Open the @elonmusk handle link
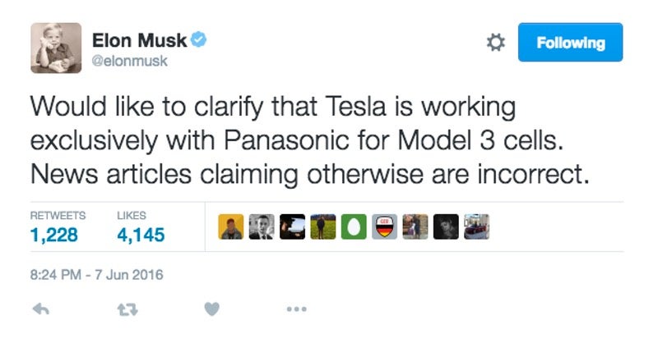Image resolution: width=658 pixels, height=343 pixels. (130, 62)
